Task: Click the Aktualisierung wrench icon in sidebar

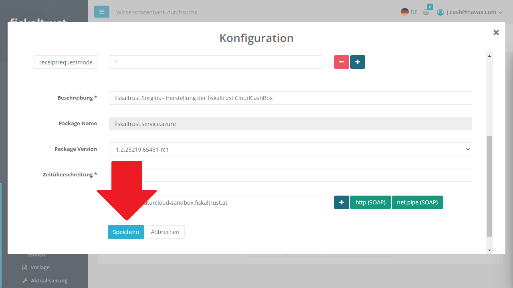Action: tap(25, 280)
